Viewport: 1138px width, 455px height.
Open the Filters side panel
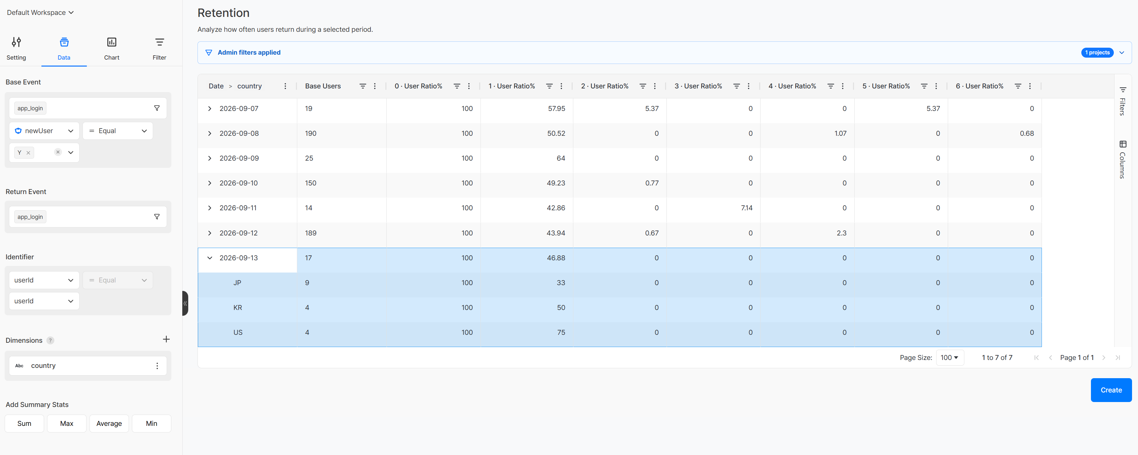pos(1122,102)
